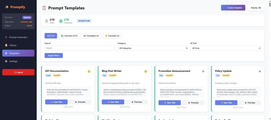Click the API Documentation card title

(57, 71)
